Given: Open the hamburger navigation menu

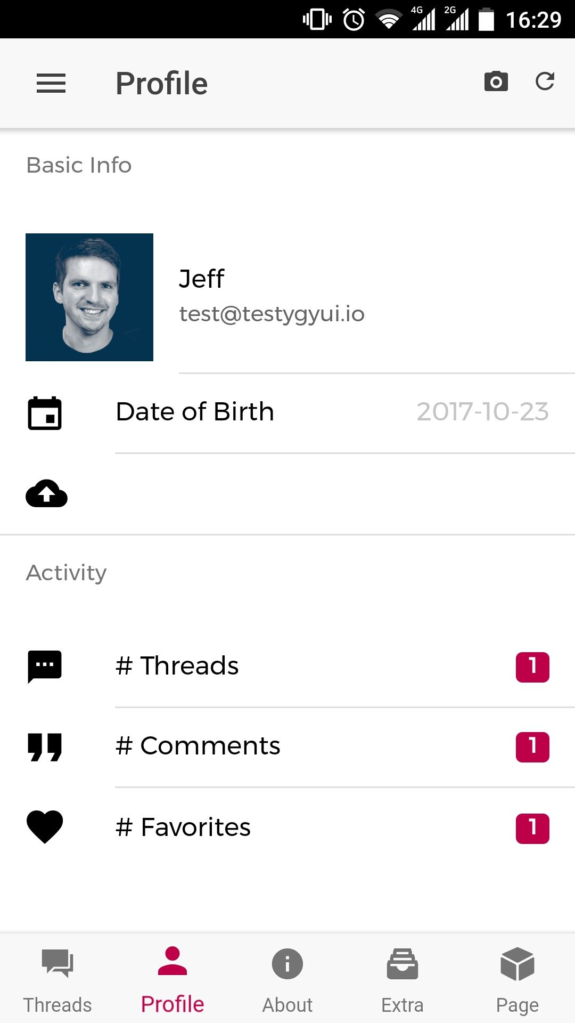Looking at the screenshot, I should pos(51,83).
